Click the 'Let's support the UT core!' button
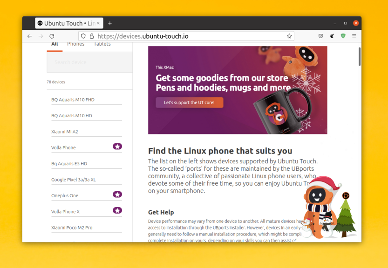 (189, 102)
